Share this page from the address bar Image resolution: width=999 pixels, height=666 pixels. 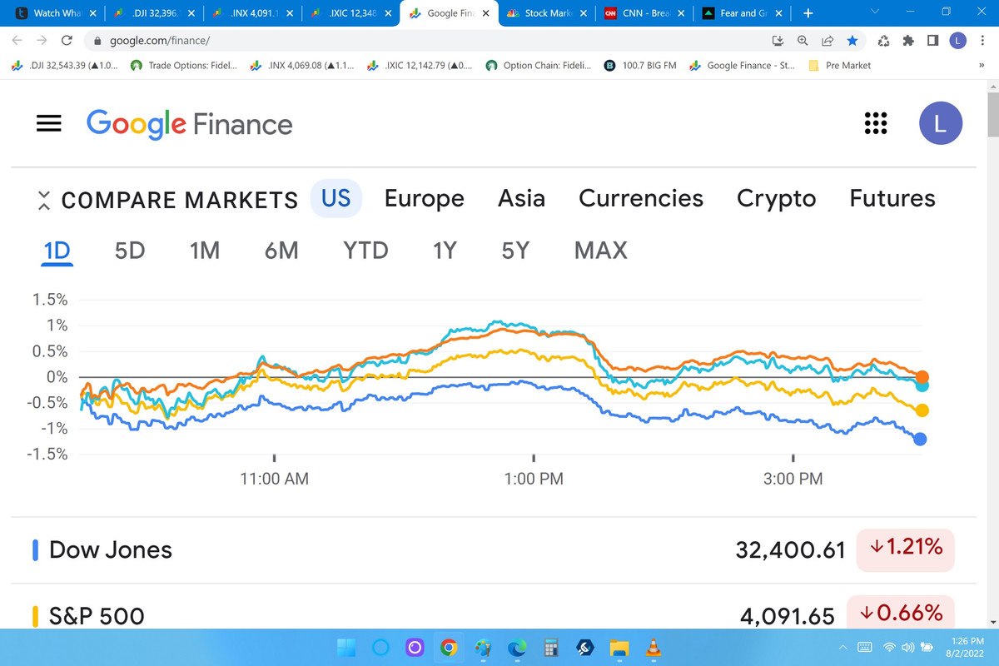click(828, 40)
